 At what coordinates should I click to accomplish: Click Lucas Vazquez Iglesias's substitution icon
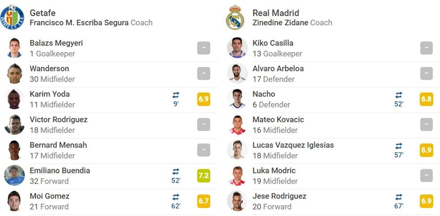point(398,146)
